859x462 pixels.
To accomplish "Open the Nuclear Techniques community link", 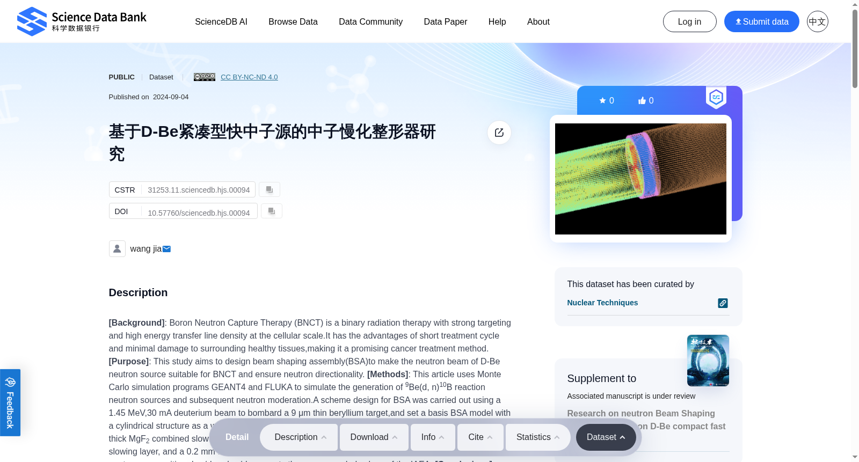I will point(602,303).
